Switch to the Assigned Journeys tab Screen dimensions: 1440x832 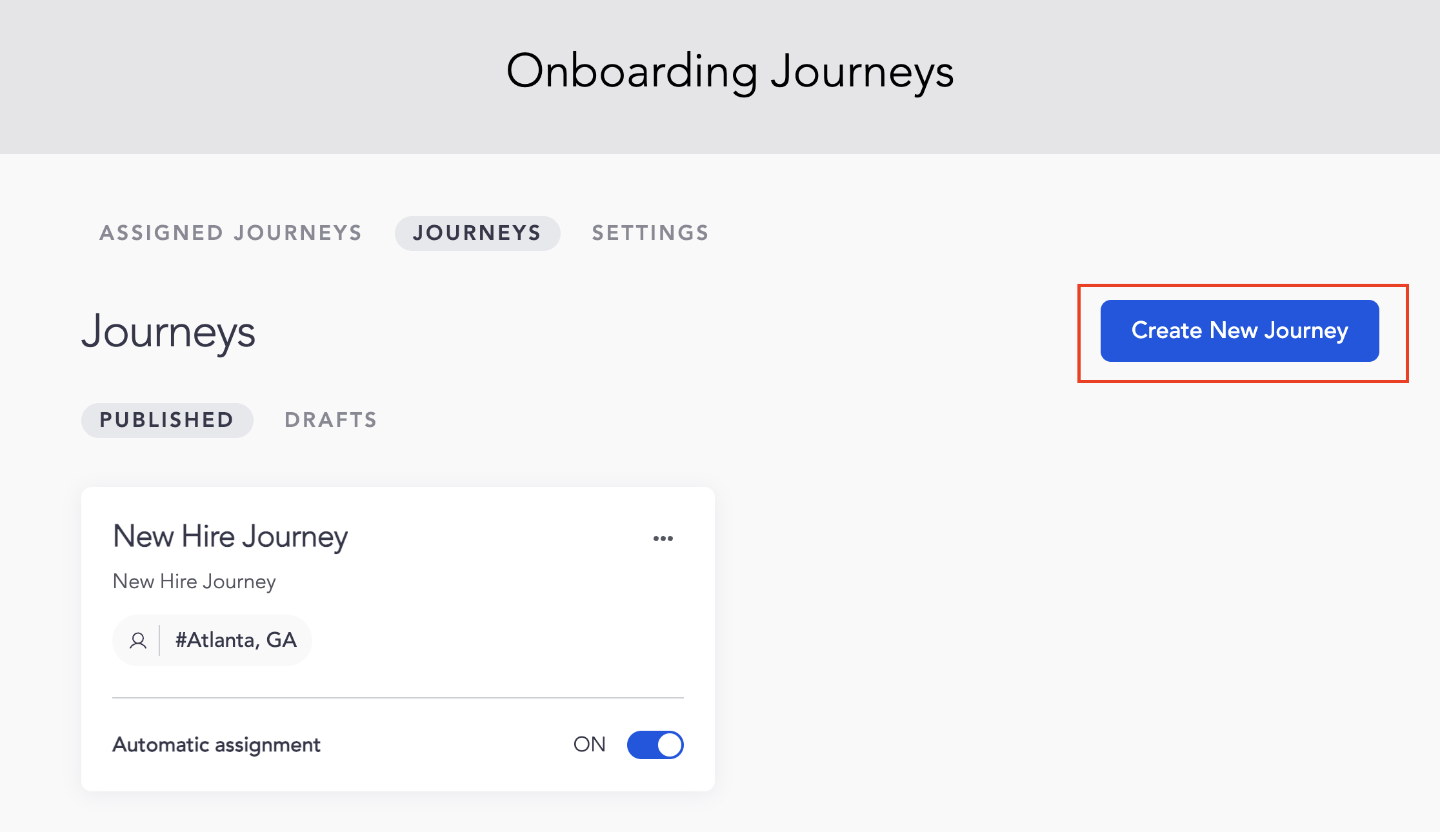tap(231, 233)
